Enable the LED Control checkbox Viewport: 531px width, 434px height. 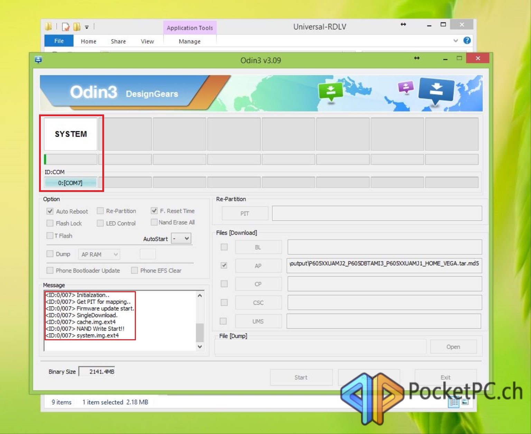coord(100,223)
